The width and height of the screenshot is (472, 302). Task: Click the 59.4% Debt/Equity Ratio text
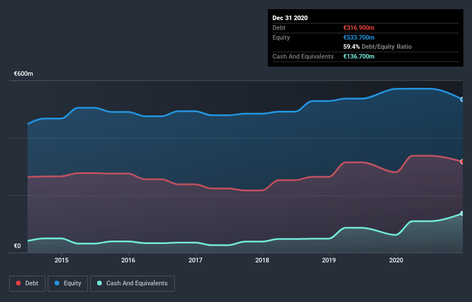378,47
